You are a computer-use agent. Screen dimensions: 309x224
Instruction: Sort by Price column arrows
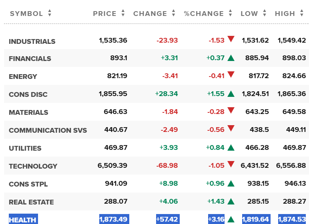pyautogui.click(x=123, y=13)
